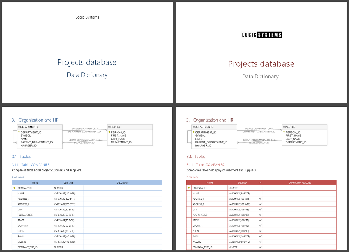
Task: Click the key icon beside DEPARTMENT_ID in red diagram
Action: tap(193, 132)
